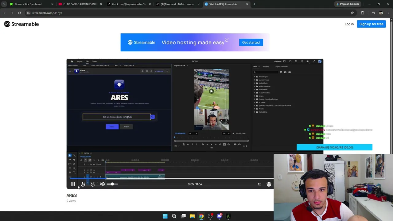This screenshot has height=221, width=393.
Task: Open the player settings gear
Action: coord(269,184)
